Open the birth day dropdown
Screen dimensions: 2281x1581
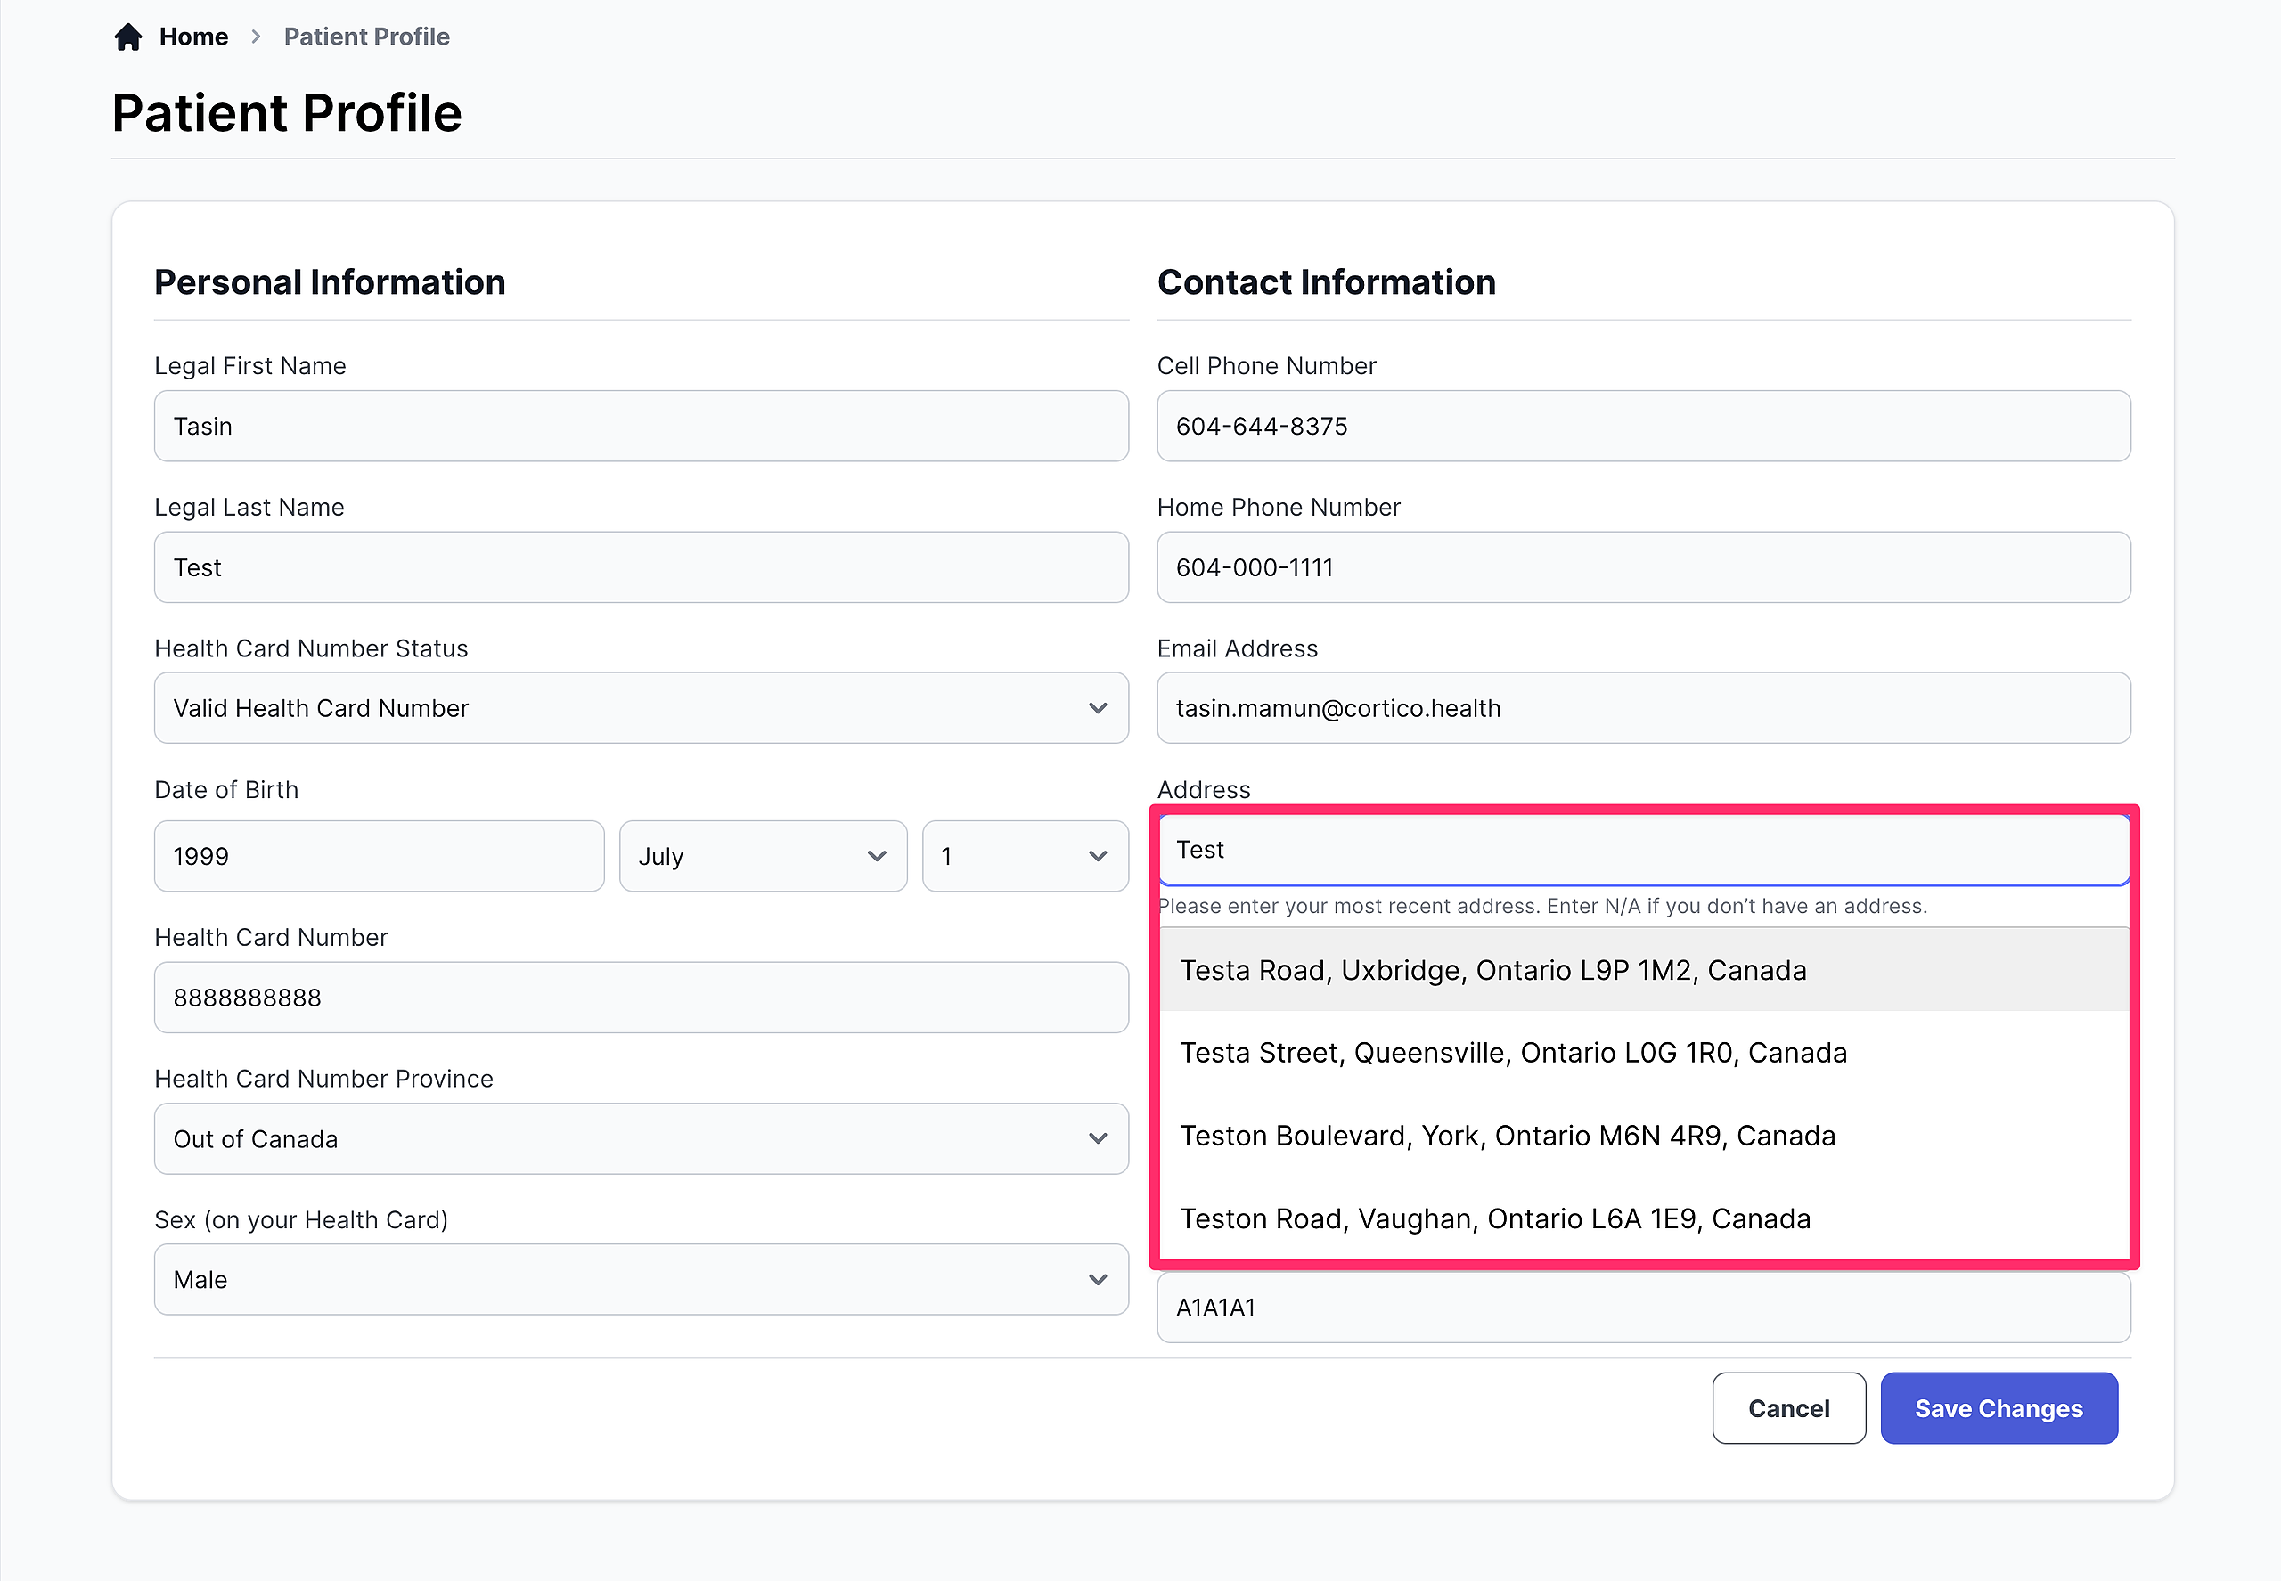pos(1024,856)
